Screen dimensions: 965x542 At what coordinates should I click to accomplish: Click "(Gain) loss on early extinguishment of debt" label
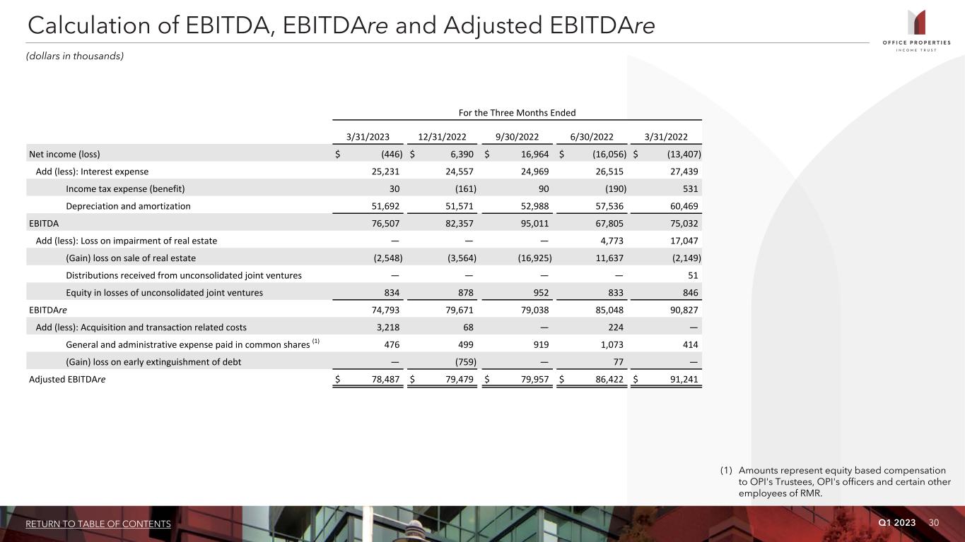click(153, 361)
